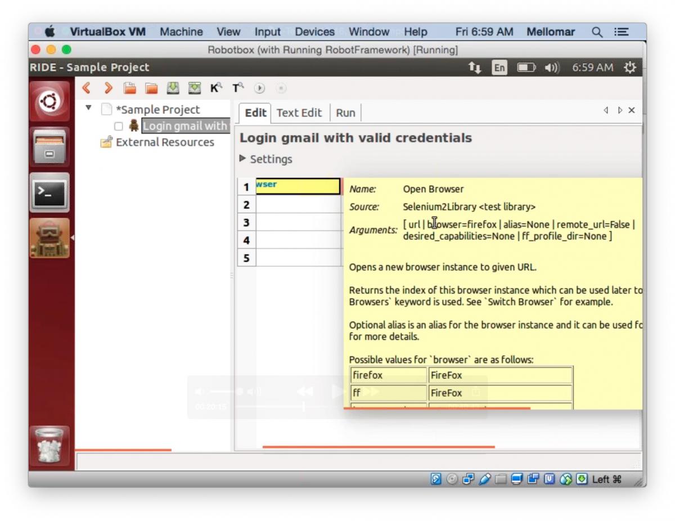
Task: Go forward using the right chevron toolbar icon
Action: click(x=109, y=88)
